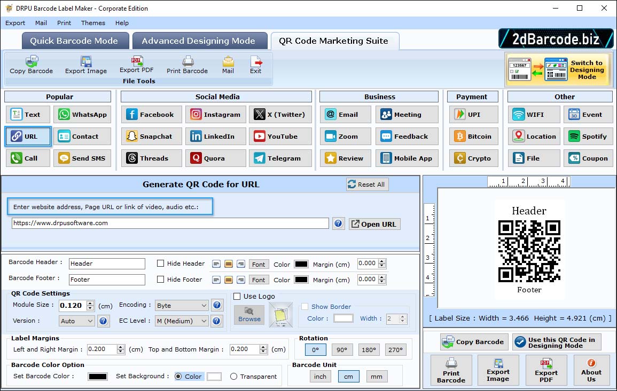Choose Email business QR code
The width and height of the screenshot is (617, 391).
click(345, 114)
